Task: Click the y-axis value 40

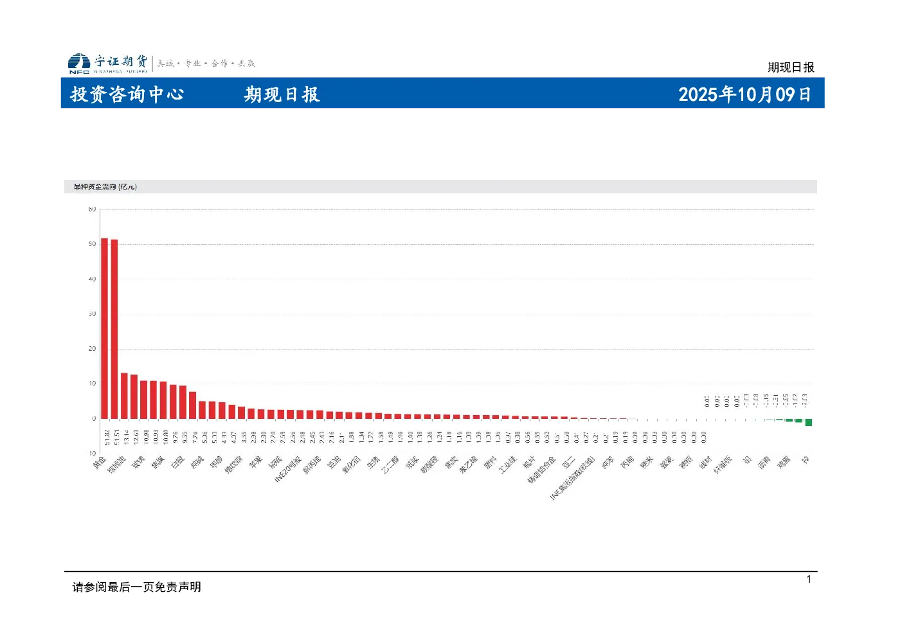Action: pyautogui.click(x=92, y=279)
